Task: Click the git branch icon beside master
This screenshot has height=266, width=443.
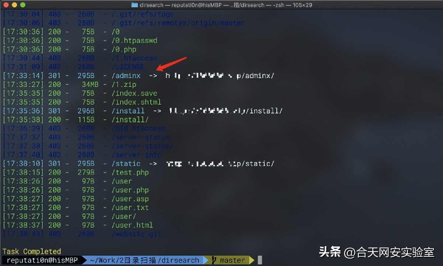Action: pyautogui.click(x=214, y=260)
